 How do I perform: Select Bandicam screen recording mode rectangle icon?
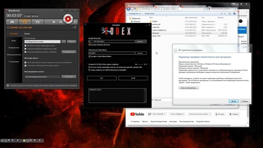pos(25,22)
